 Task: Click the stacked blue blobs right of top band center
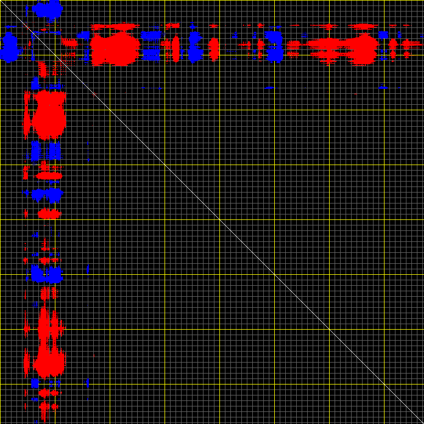point(273,46)
